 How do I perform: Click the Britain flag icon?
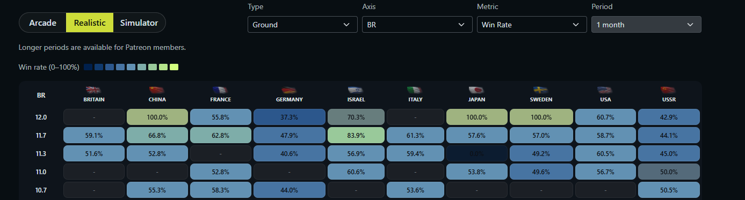pos(93,90)
